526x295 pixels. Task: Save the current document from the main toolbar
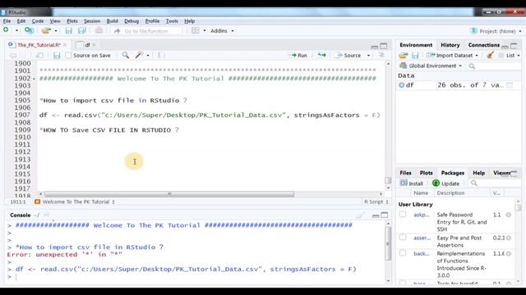(69, 31)
